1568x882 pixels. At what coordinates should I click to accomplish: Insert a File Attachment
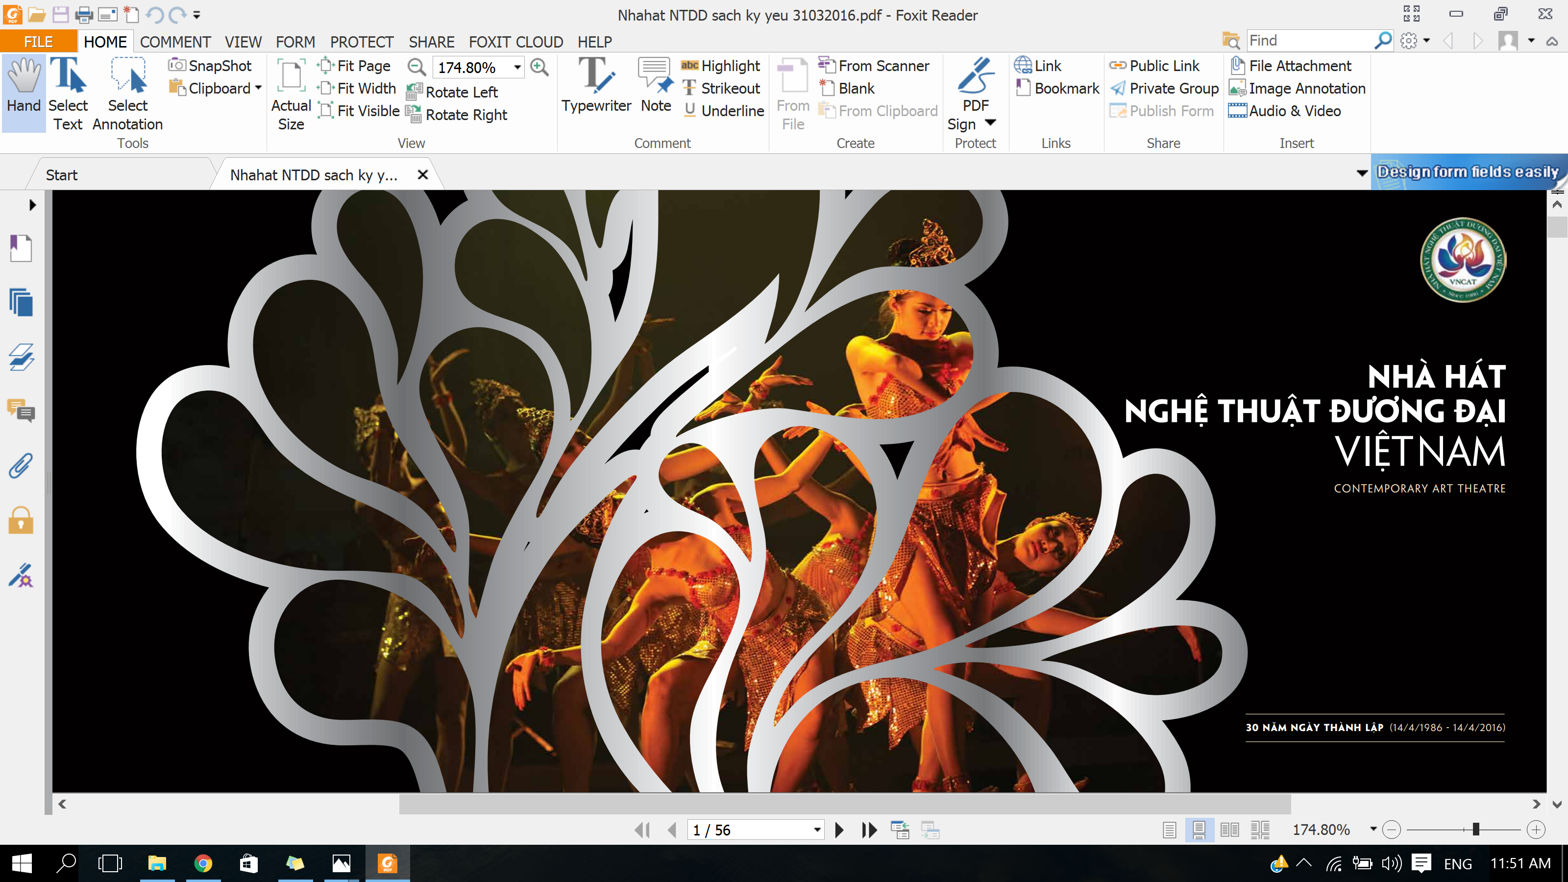[1291, 65]
